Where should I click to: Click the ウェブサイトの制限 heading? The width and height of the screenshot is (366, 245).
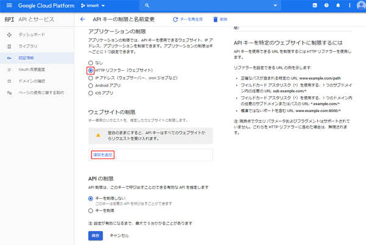[x=112, y=112]
